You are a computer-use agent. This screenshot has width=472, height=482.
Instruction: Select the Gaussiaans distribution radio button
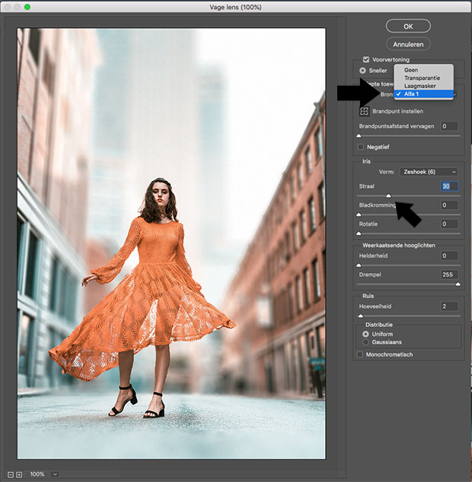[366, 342]
